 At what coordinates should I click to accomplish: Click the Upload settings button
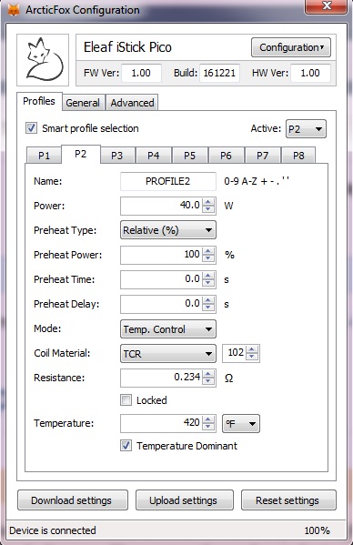(x=185, y=500)
